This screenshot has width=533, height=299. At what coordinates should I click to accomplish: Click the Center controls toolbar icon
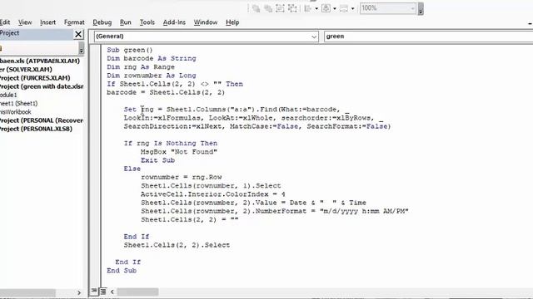[326, 8]
